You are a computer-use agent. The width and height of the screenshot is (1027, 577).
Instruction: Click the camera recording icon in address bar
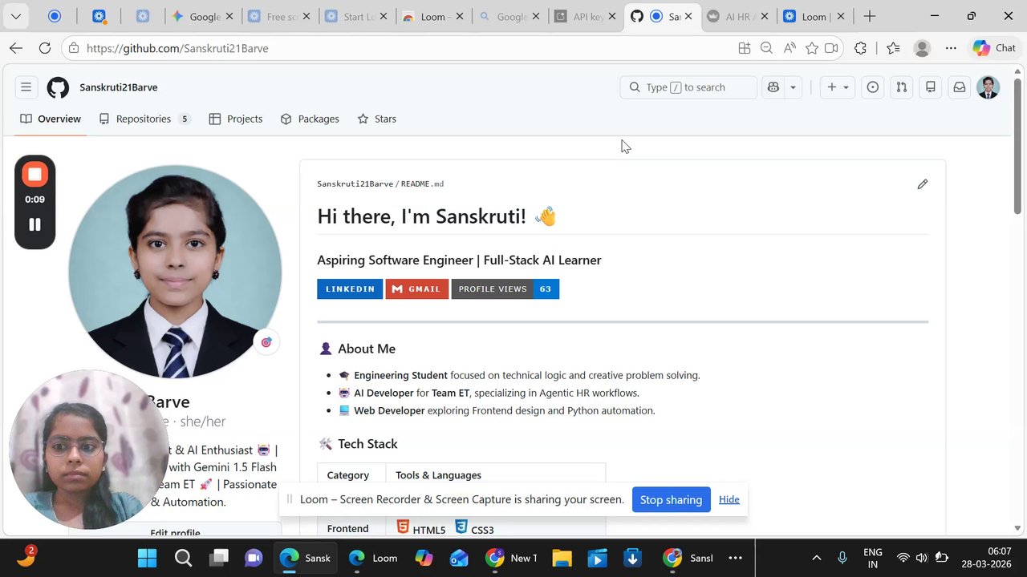832,48
